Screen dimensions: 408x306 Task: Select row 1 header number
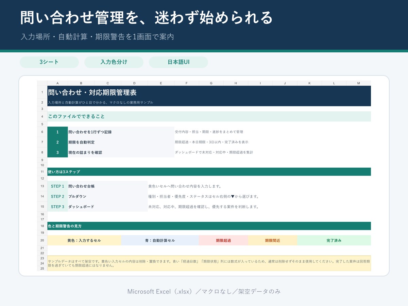click(42, 92)
